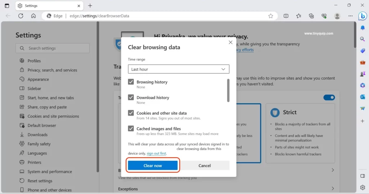
Task: Close the Settings tab
Action: 79,6
